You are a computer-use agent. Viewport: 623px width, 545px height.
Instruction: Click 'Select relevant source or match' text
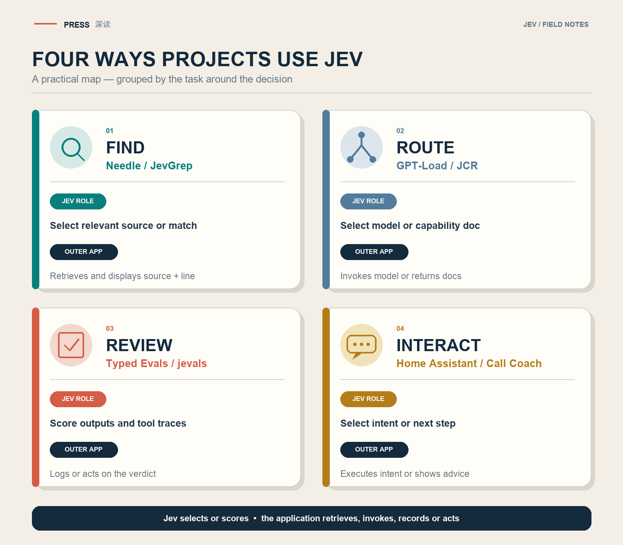(123, 226)
